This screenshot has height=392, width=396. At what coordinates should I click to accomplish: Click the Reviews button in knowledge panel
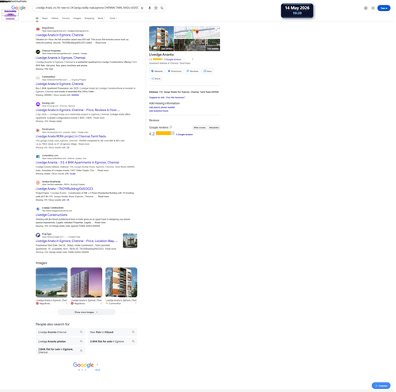click(192, 71)
